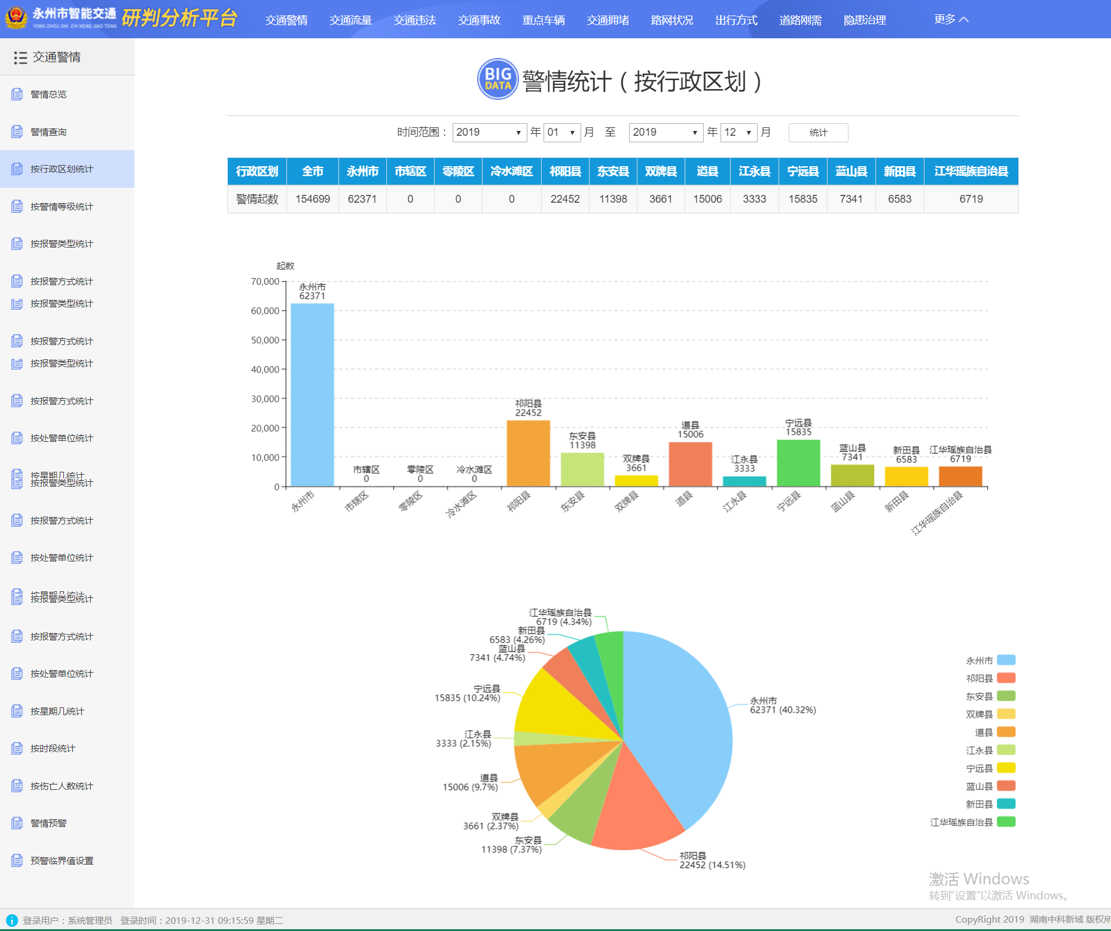1111x931 pixels.
Task: Open the start year dropdown
Action: click(x=489, y=132)
